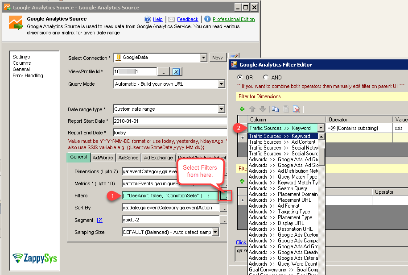Choose Columns in the left panel
This screenshot has height=275, width=408.
click(21, 63)
